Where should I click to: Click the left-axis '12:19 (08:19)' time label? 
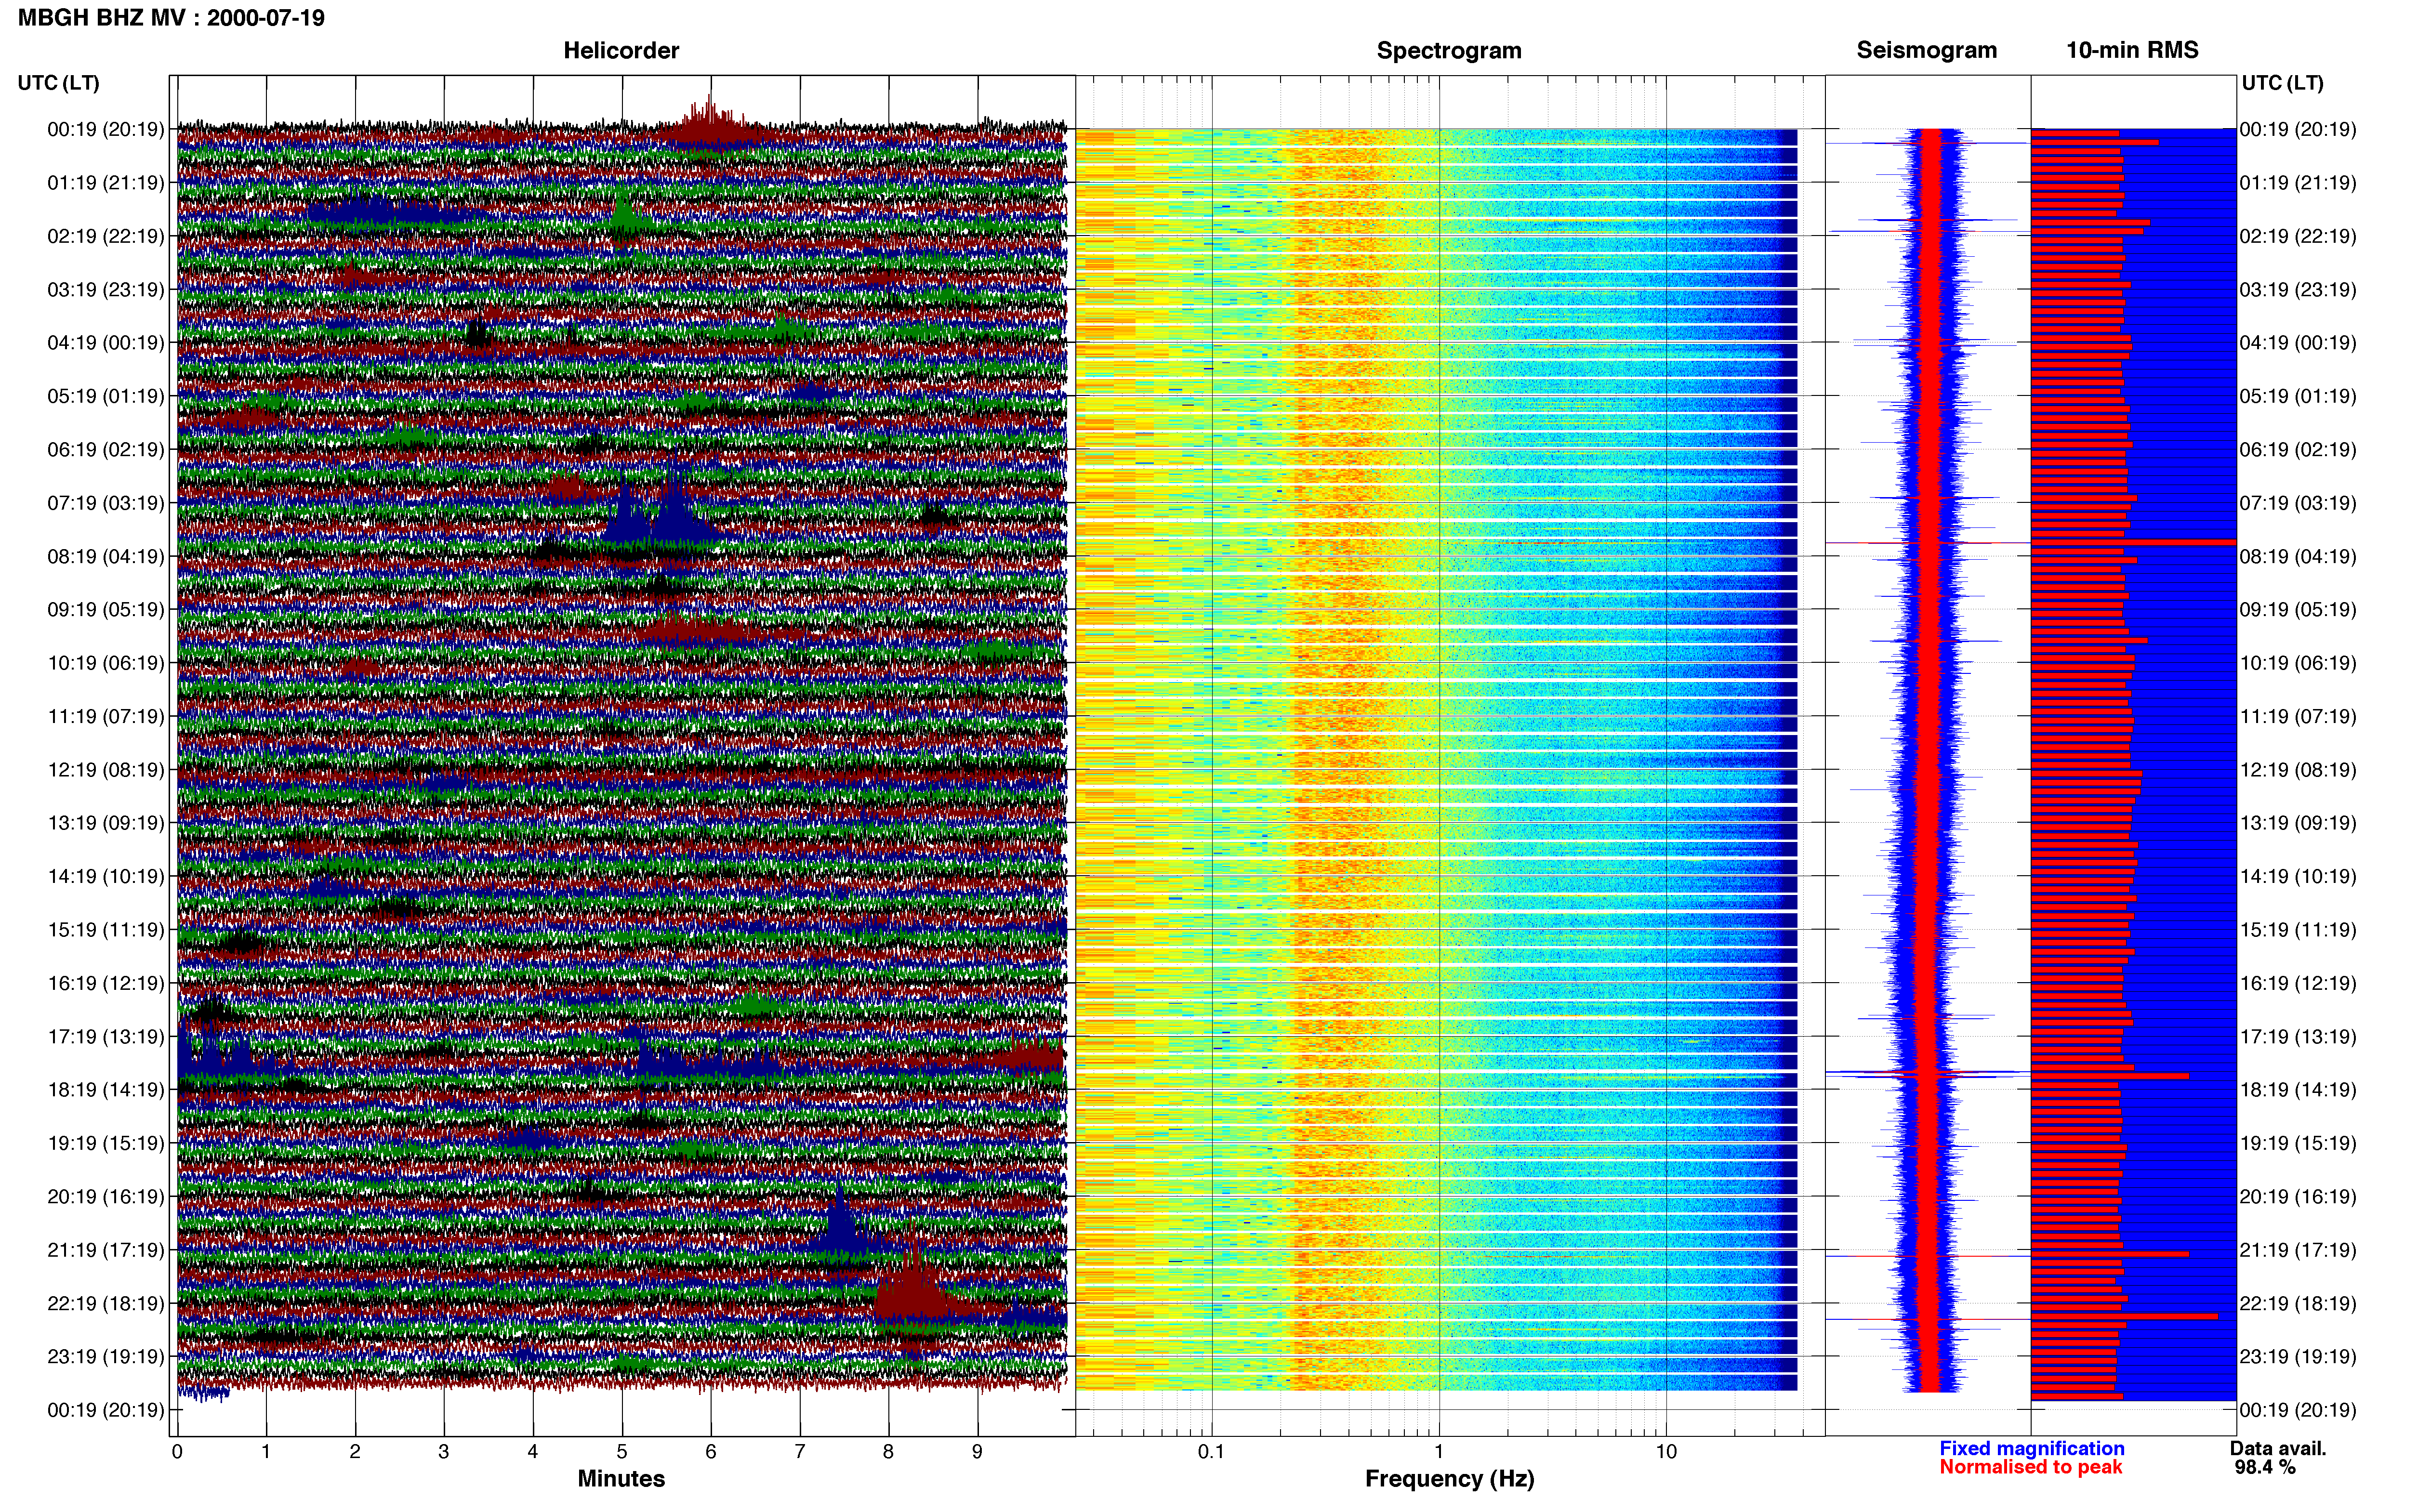click(x=105, y=770)
